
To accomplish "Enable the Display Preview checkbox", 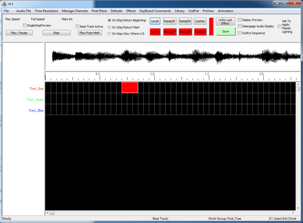I will point(240,20).
